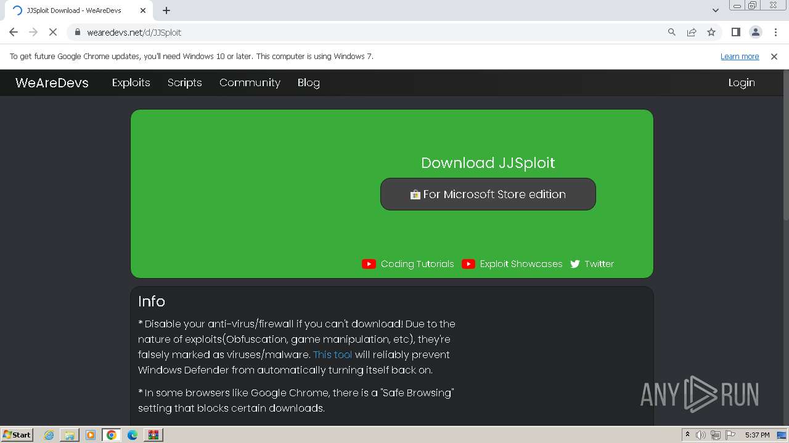Stop the page loading with the X icon
This screenshot has width=789, height=443.
tap(53, 32)
